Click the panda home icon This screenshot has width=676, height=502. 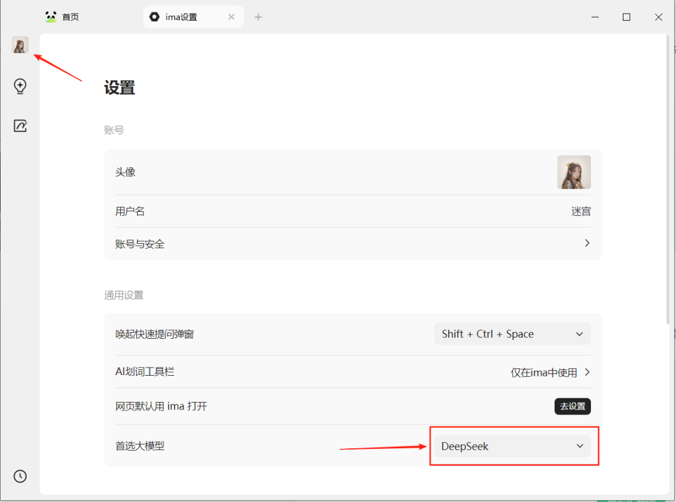click(x=50, y=16)
